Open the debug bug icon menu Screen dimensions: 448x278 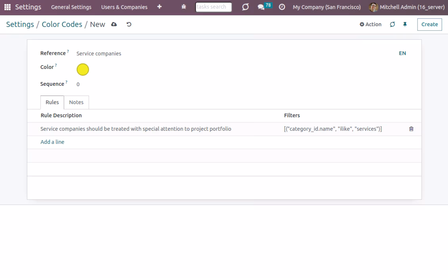(x=184, y=7)
